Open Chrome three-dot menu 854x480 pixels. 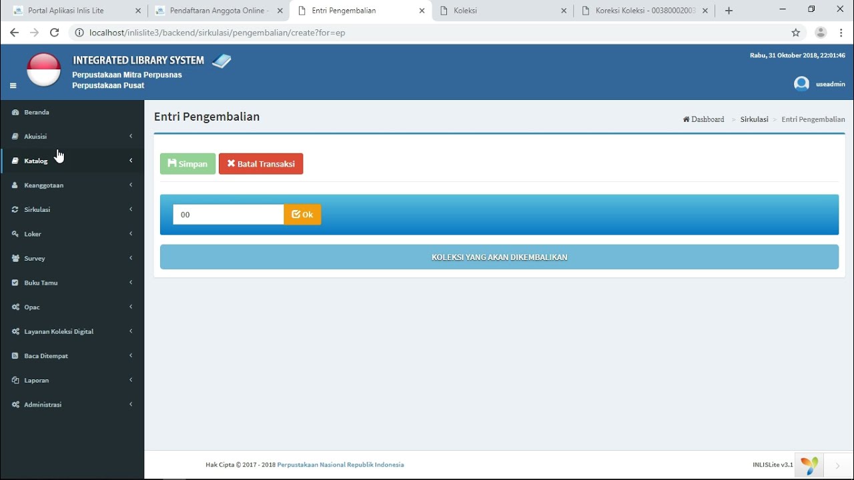(841, 33)
